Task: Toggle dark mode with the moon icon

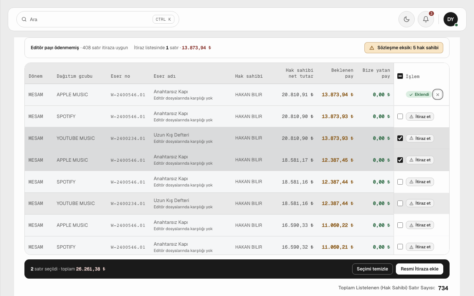Action: tap(407, 19)
